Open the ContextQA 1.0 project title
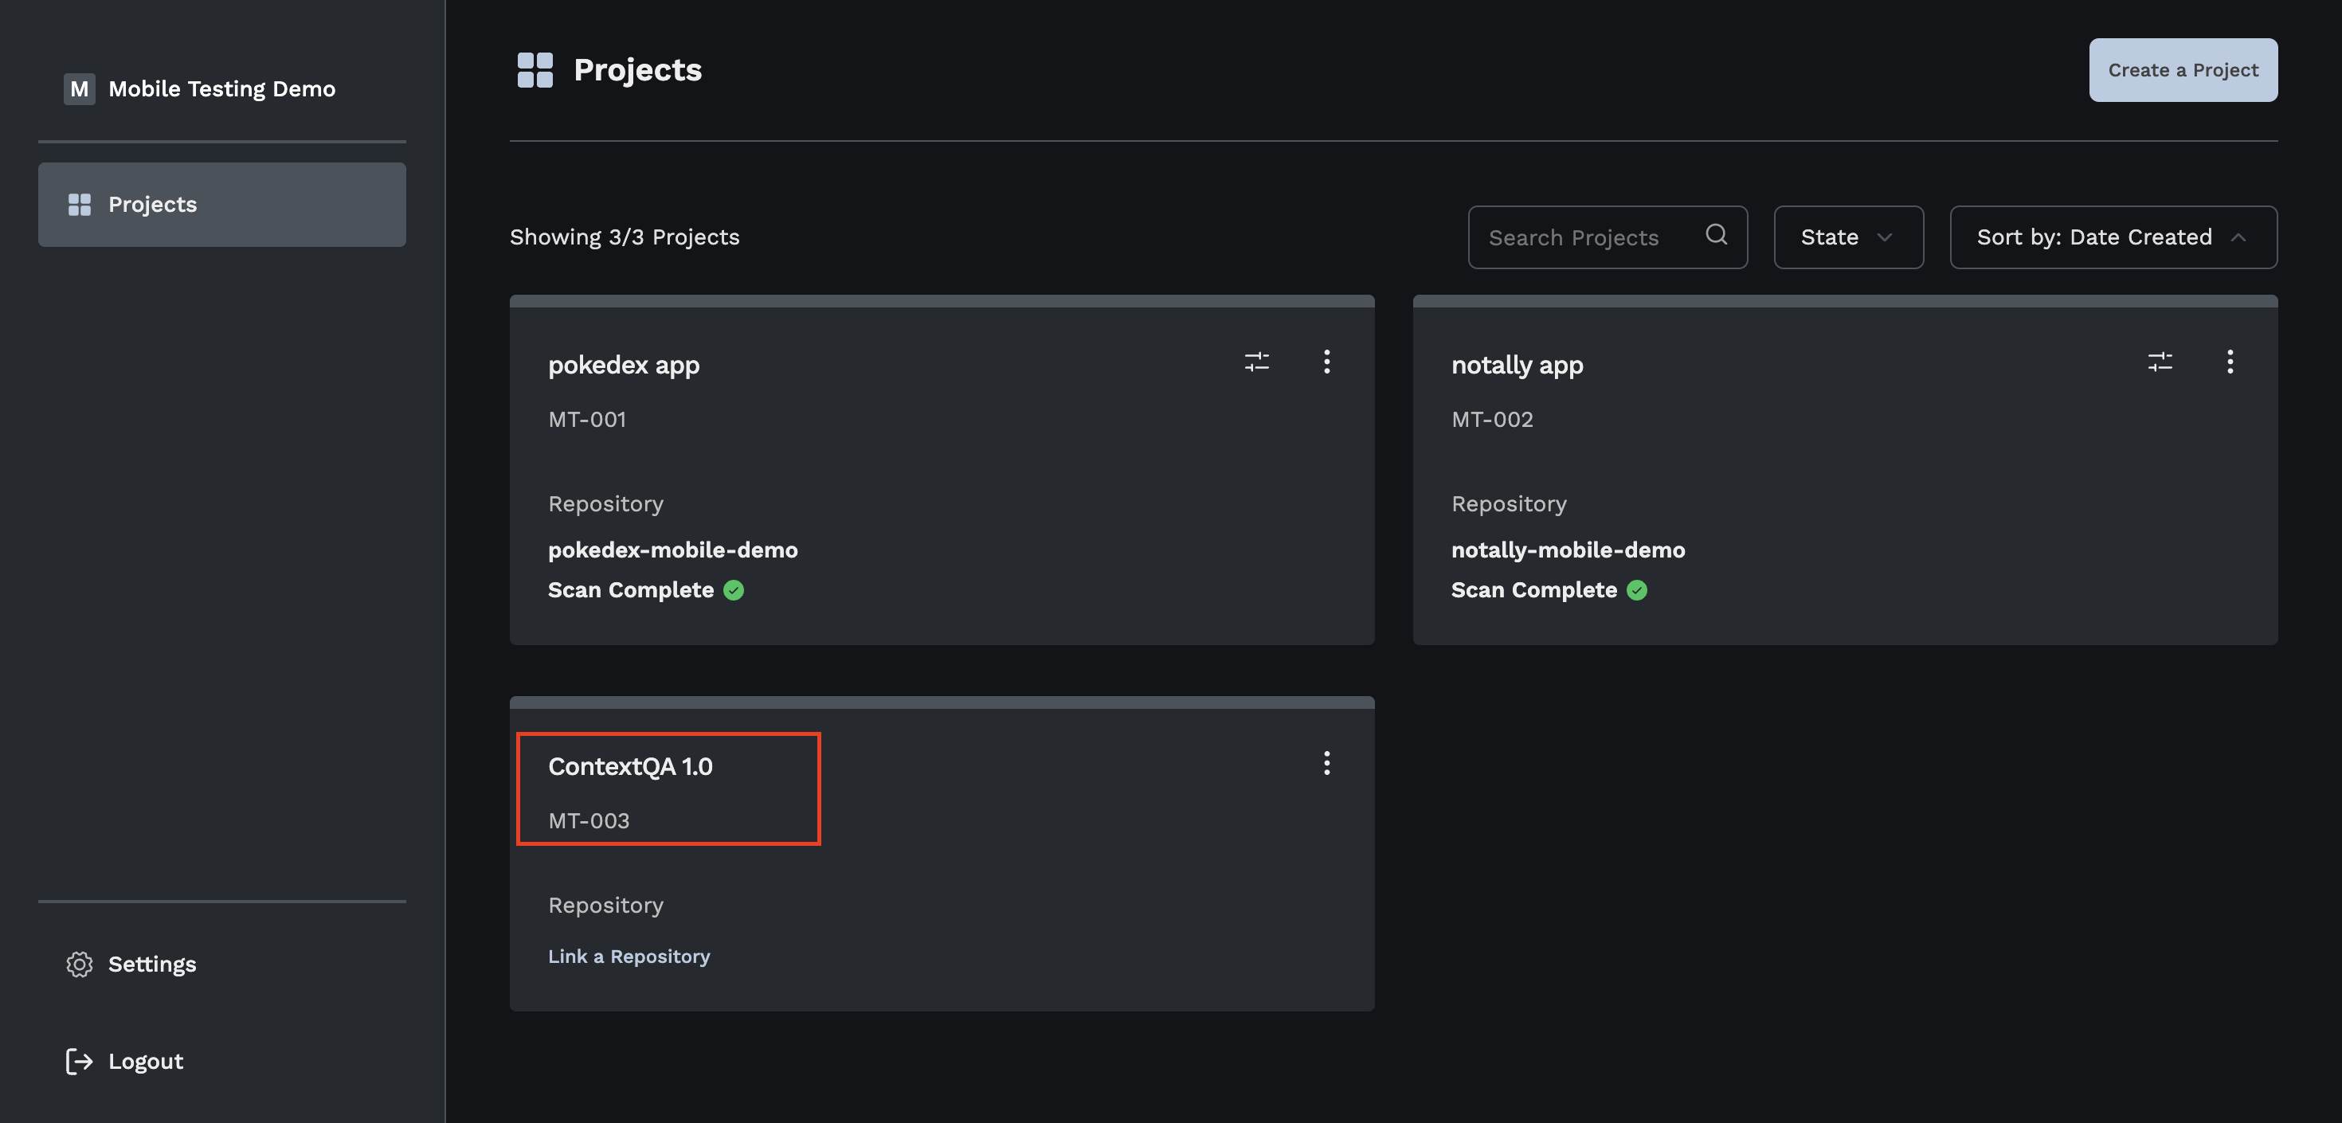The image size is (2342, 1123). pyautogui.click(x=630, y=766)
